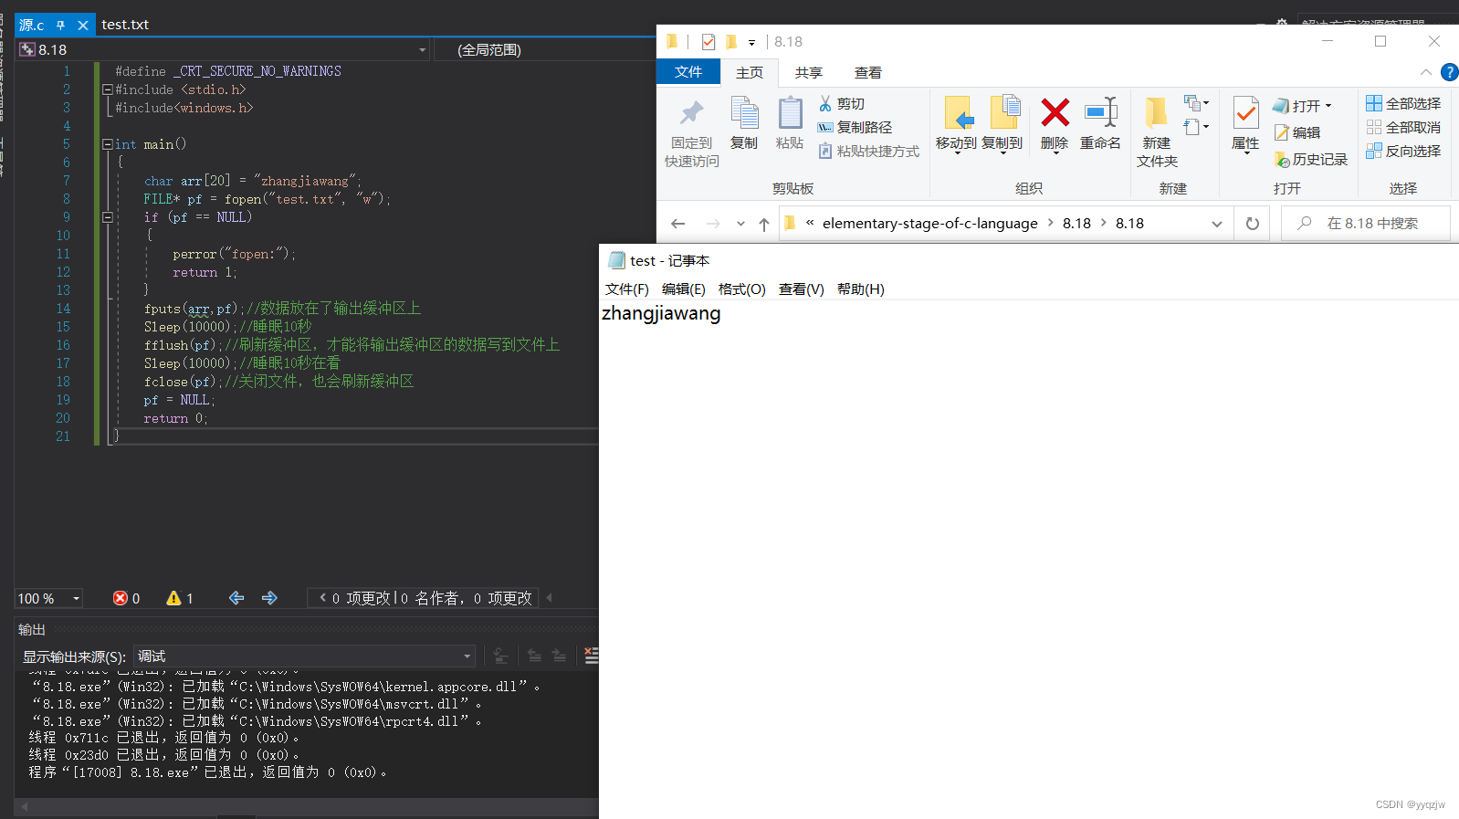Click Select all (全部选择) in ribbon
This screenshot has height=819, width=1459.
tap(1403, 104)
